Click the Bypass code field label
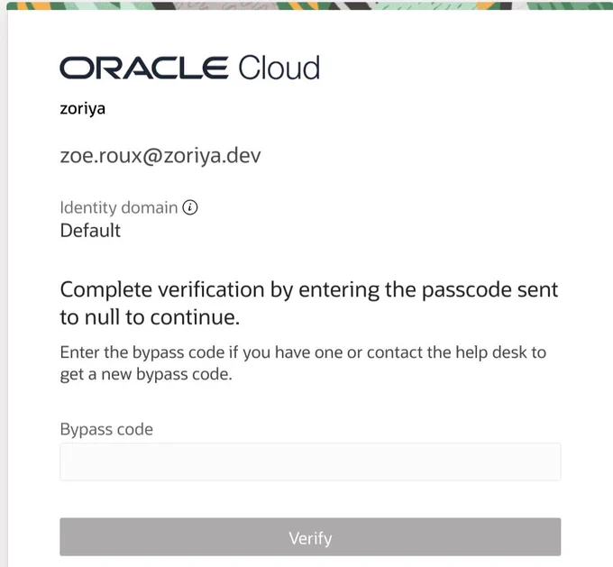The width and height of the screenshot is (613, 567). tap(106, 429)
